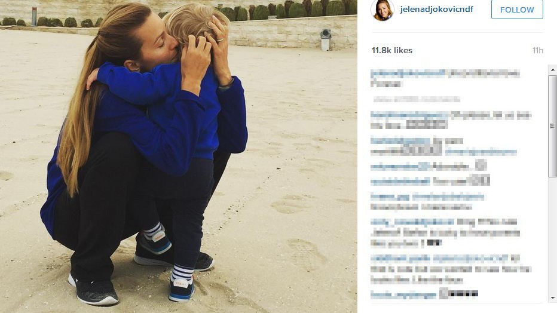Open the last visible commenter's username
Viewport: 557px width, 313px height.
403,294
